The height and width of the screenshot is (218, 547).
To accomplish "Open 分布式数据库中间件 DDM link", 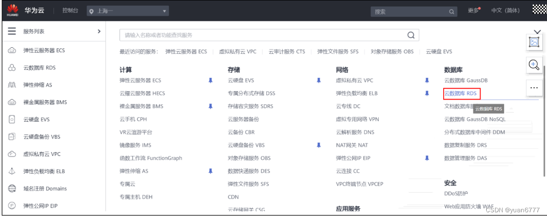I will (x=474, y=132).
